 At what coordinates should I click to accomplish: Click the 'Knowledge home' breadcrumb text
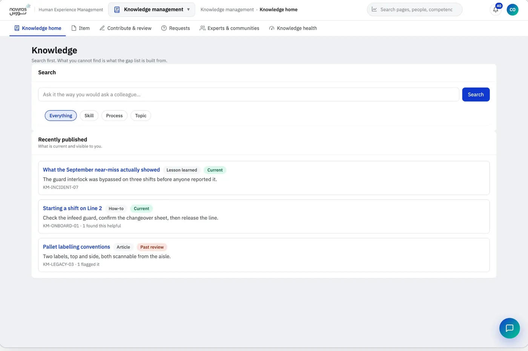[x=278, y=10]
